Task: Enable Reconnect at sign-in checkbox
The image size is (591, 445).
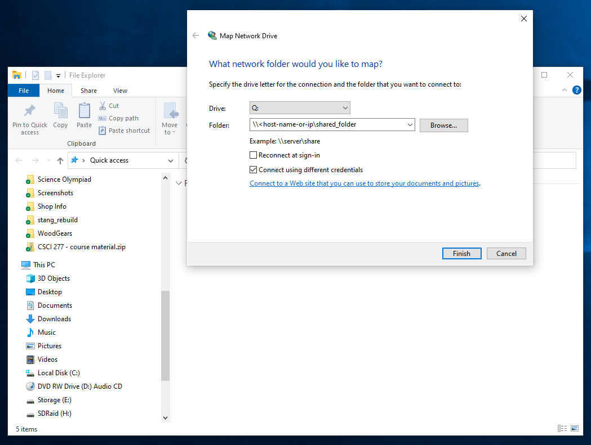Action: (254, 155)
